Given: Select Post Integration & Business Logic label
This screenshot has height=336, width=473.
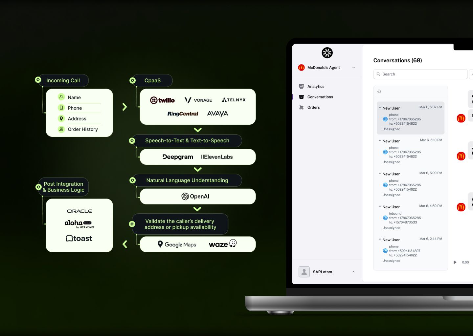Looking at the screenshot, I should pos(63,187).
